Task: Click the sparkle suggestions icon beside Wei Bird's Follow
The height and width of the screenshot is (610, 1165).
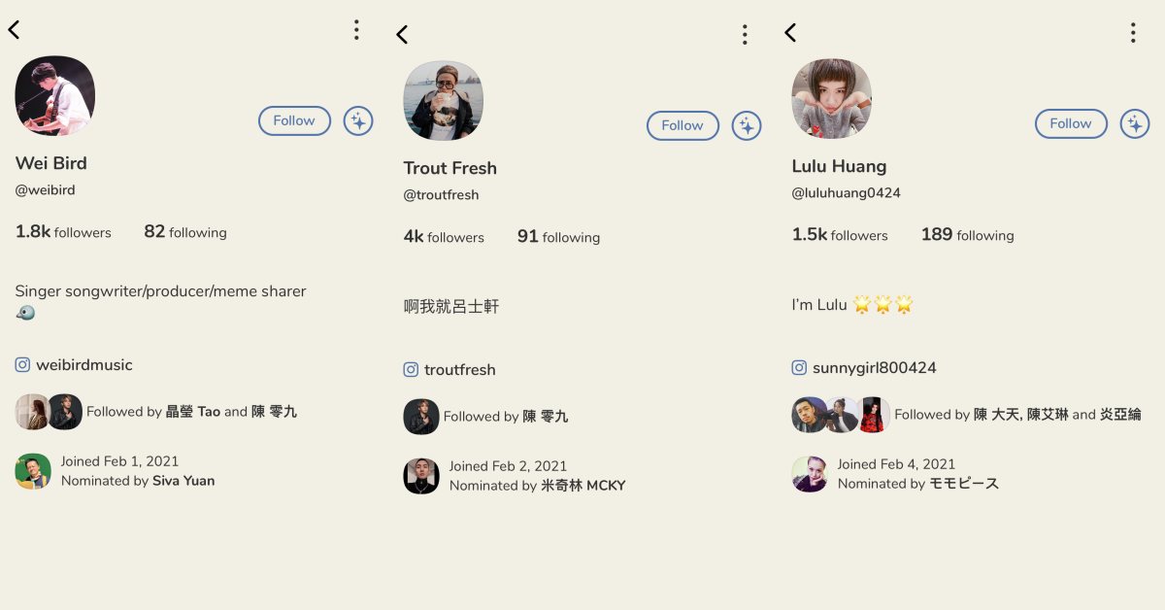Action: (x=358, y=121)
